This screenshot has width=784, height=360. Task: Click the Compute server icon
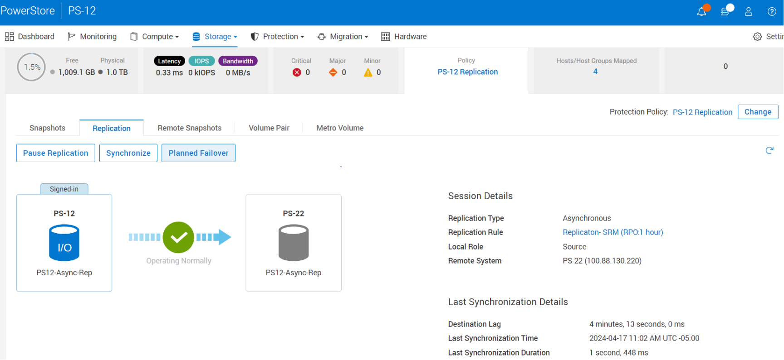click(133, 37)
